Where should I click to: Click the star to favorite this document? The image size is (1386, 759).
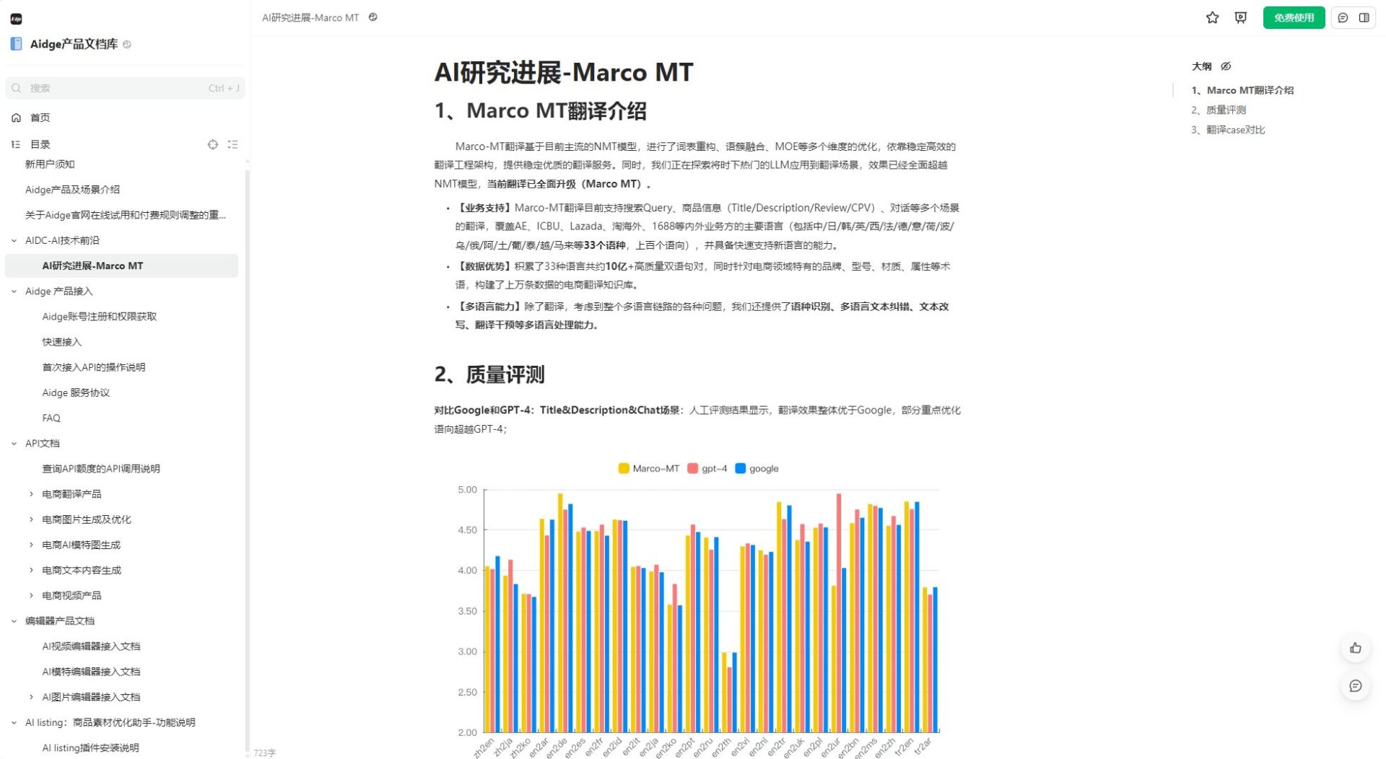(1211, 17)
